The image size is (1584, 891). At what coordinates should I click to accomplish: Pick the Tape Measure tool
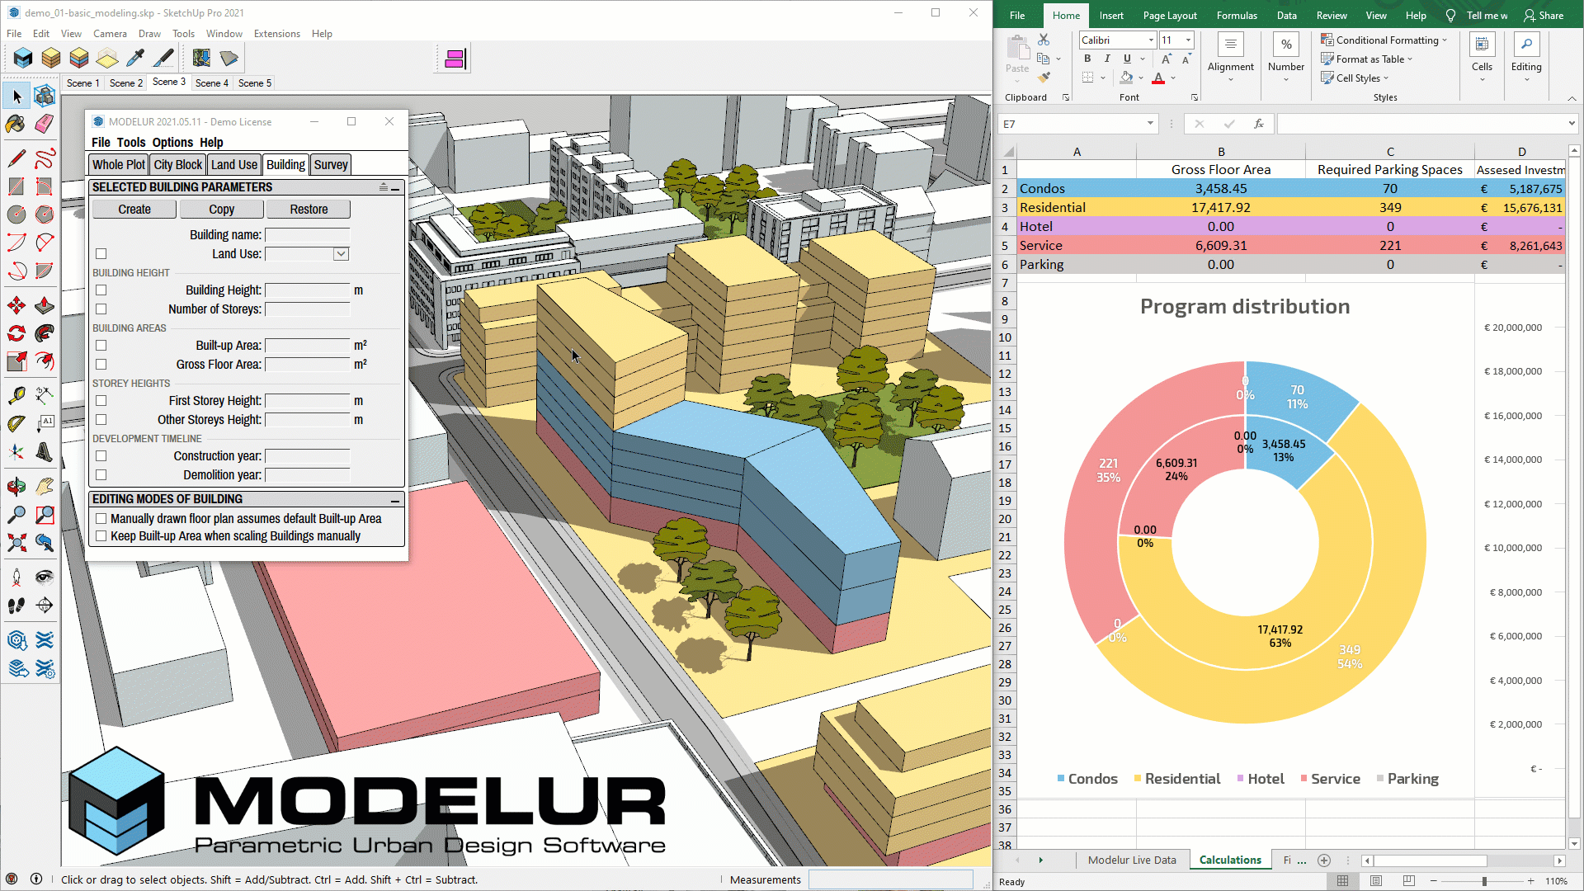[x=16, y=396]
